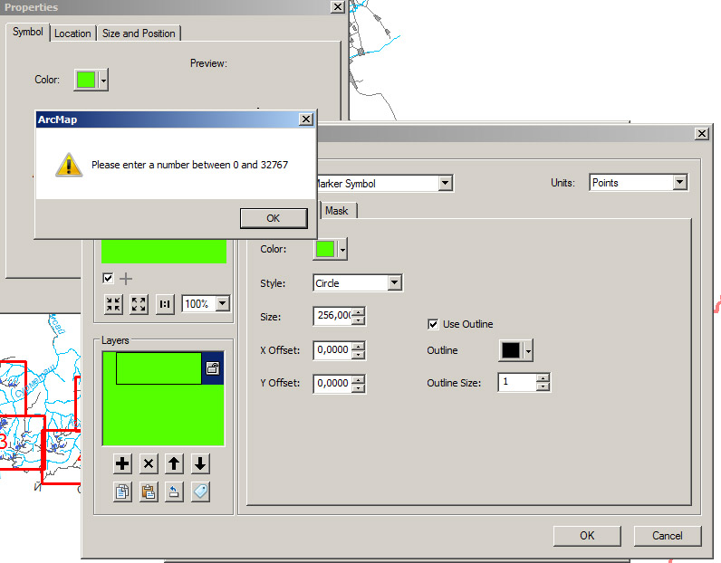The width and height of the screenshot is (721, 563).
Task: Click the zoom-in preview arrows icon
Action: click(x=139, y=304)
